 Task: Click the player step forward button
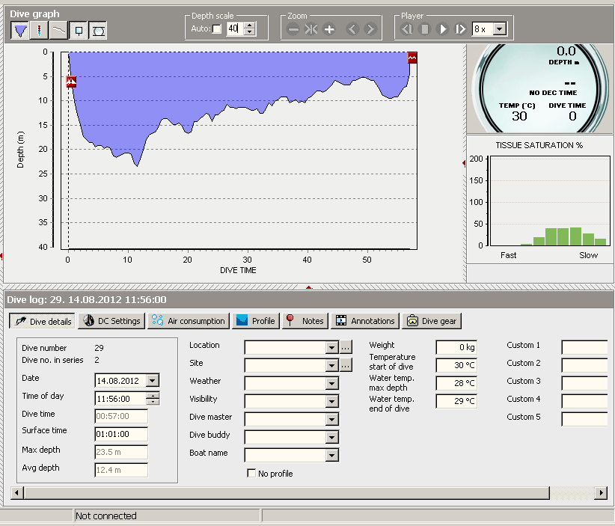point(460,29)
